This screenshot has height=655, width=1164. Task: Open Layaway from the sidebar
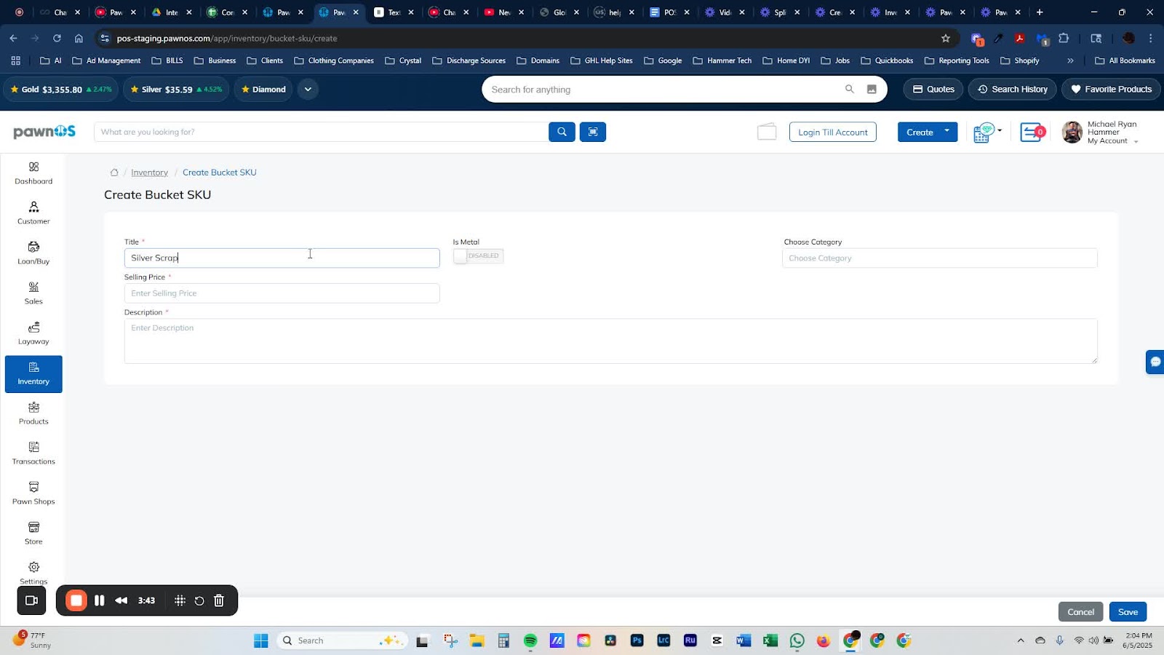(x=33, y=333)
